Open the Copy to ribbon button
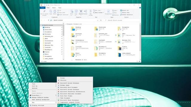This screenshot has height=107, width=191. (76, 13)
